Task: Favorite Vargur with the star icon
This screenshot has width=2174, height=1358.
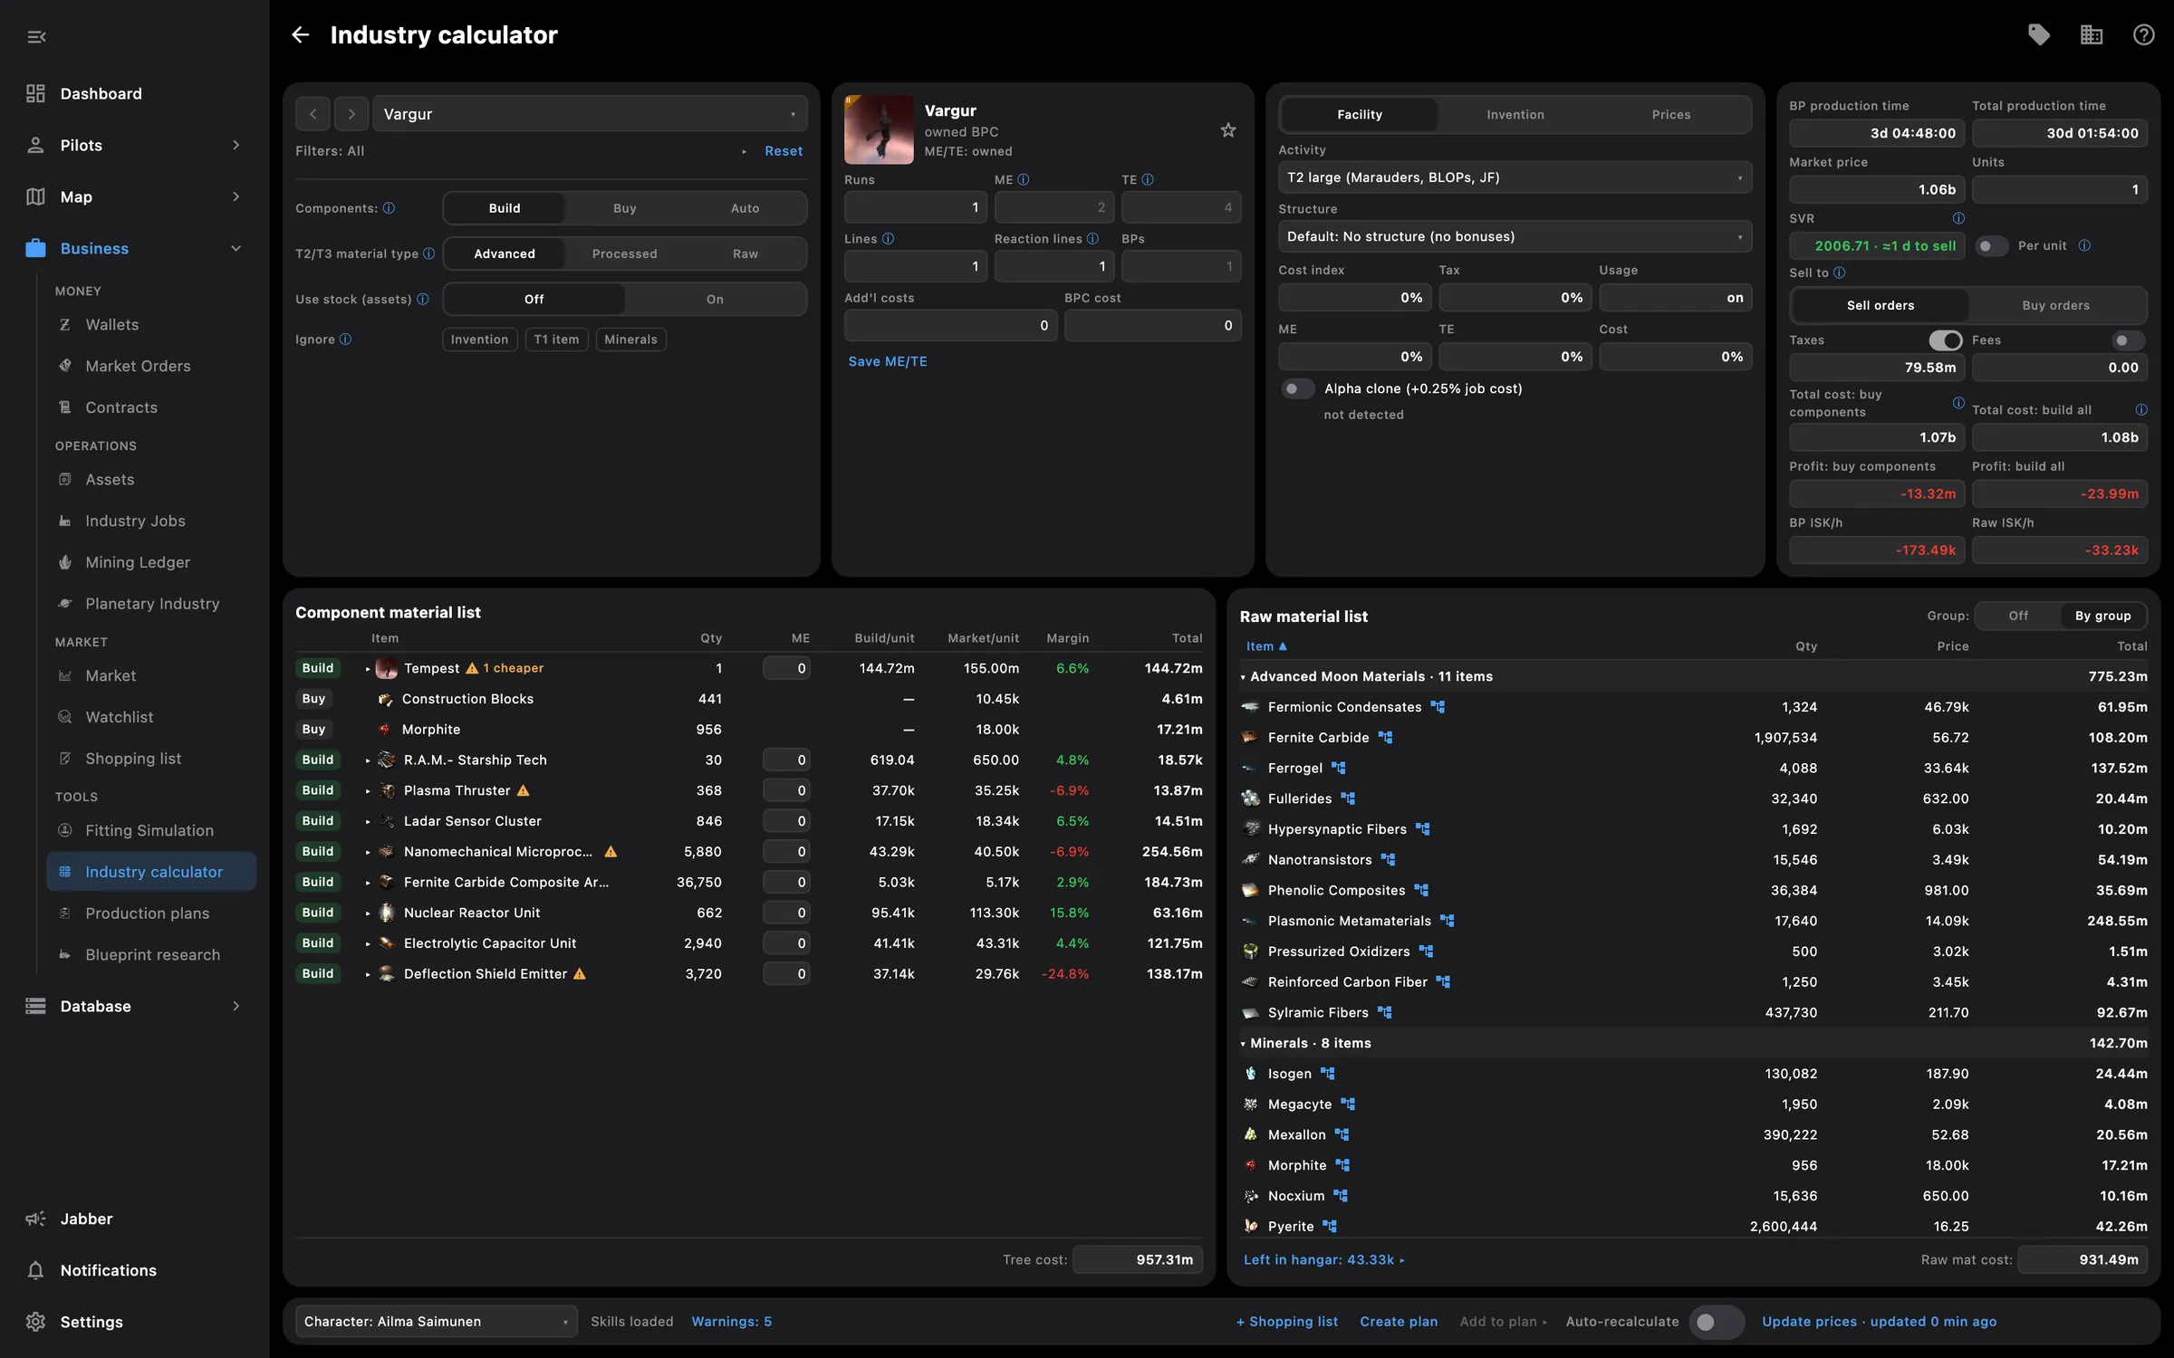Action: coord(1228,130)
